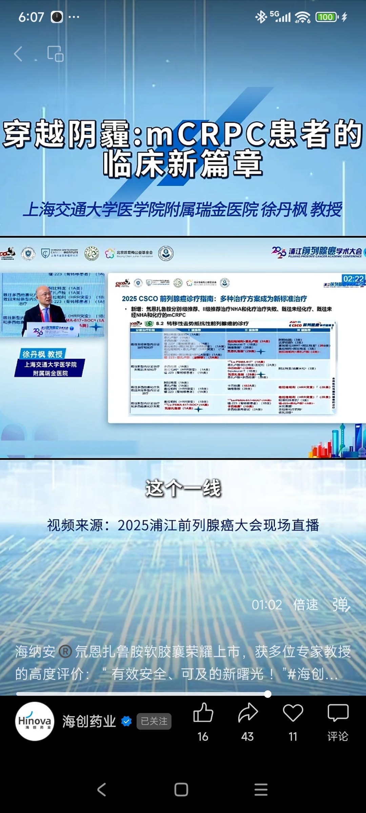Tap the 这个一线 subtitle text
The width and height of the screenshot is (366, 813).
point(183,488)
